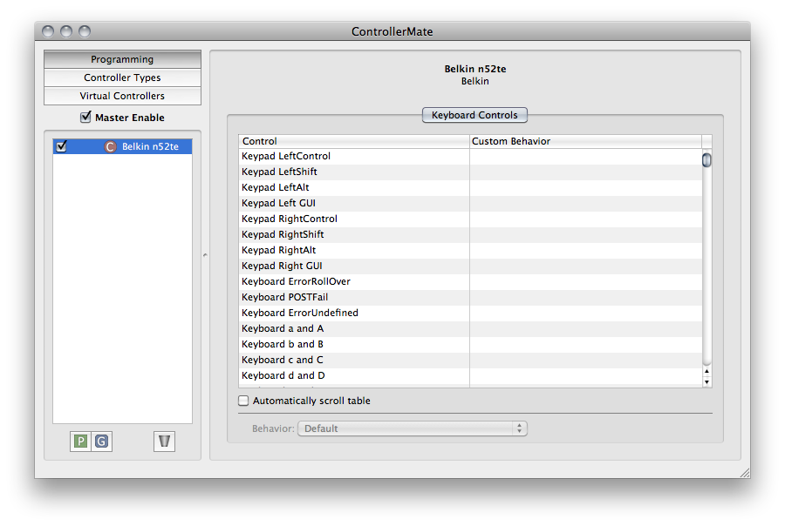Select the Keypad LeftAlt row
This screenshot has height=526, width=785.
(471, 187)
